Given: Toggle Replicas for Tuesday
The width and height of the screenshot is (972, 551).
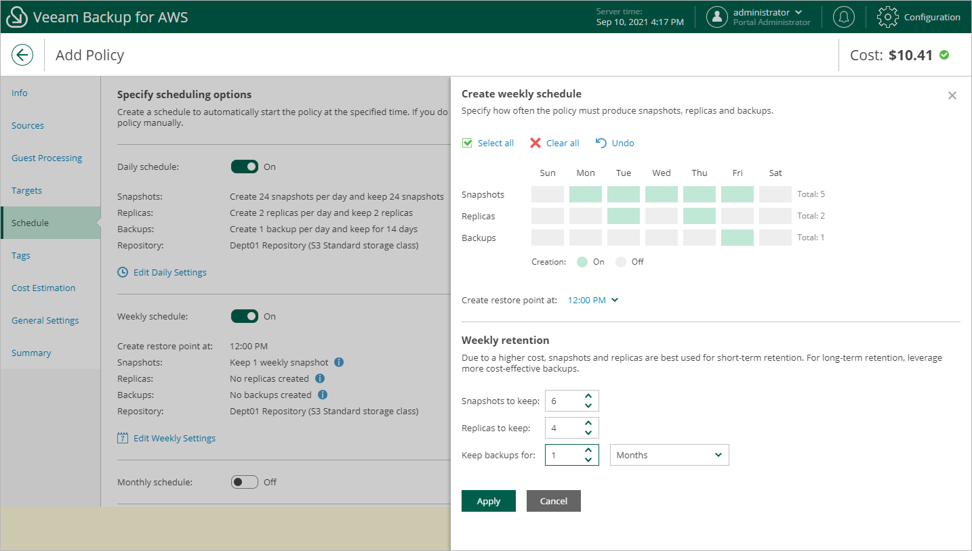Looking at the screenshot, I should point(624,216).
